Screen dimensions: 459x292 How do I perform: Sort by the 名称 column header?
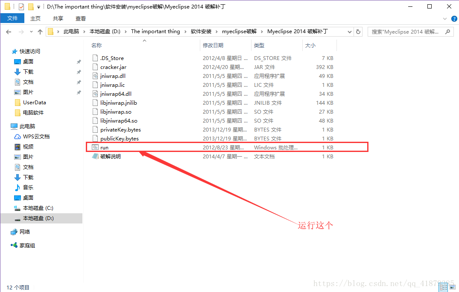coord(96,45)
